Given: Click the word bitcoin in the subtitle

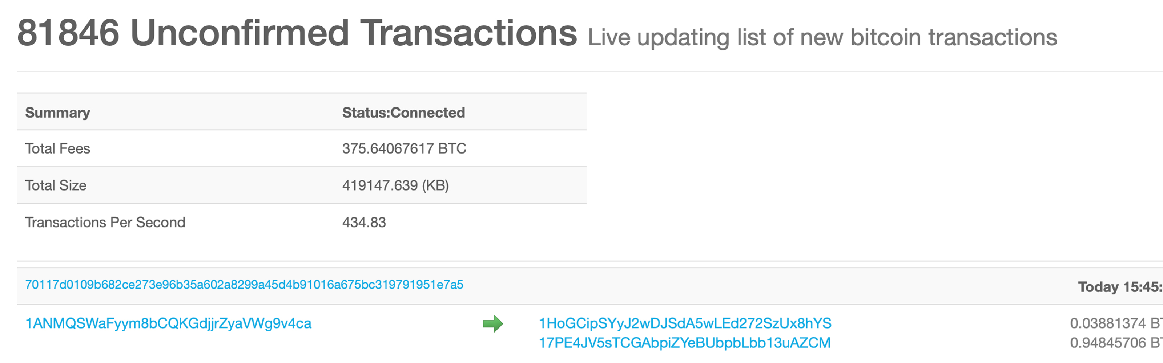Looking at the screenshot, I should 885,37.
